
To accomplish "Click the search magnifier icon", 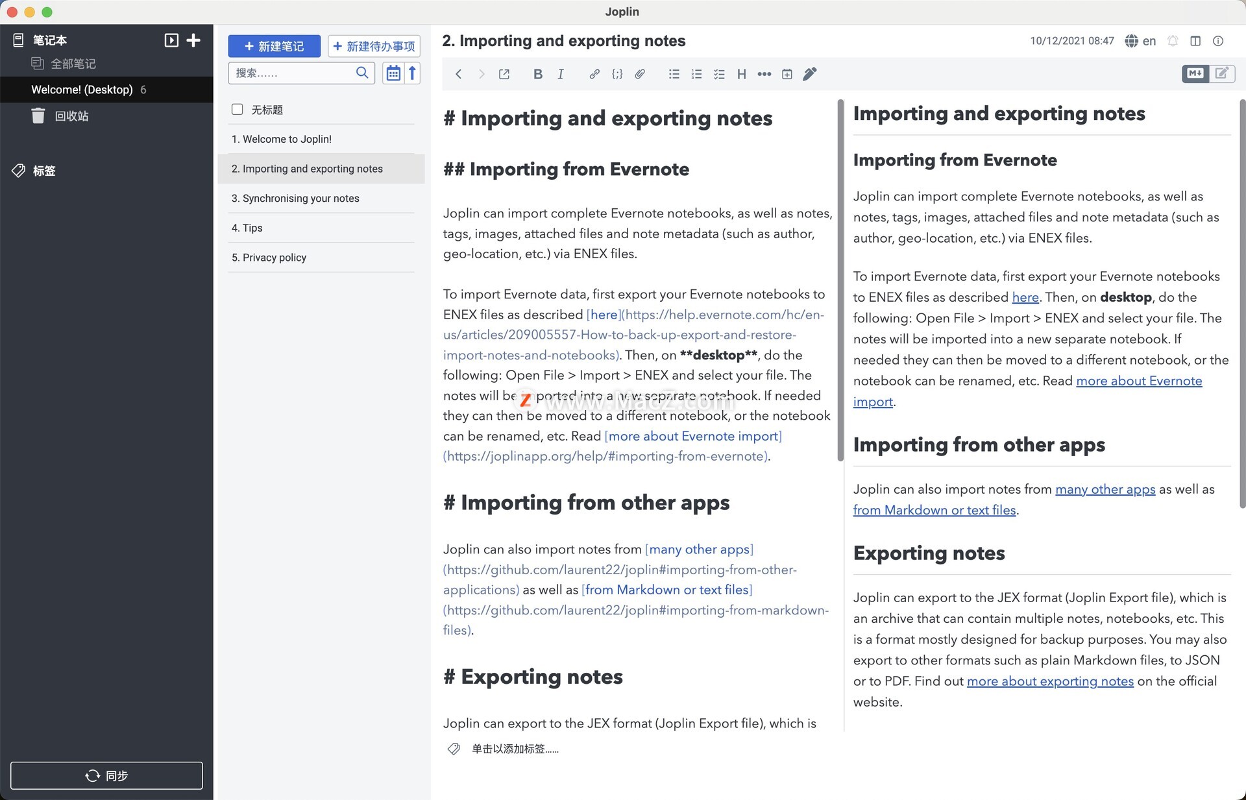I will point(362,73).
